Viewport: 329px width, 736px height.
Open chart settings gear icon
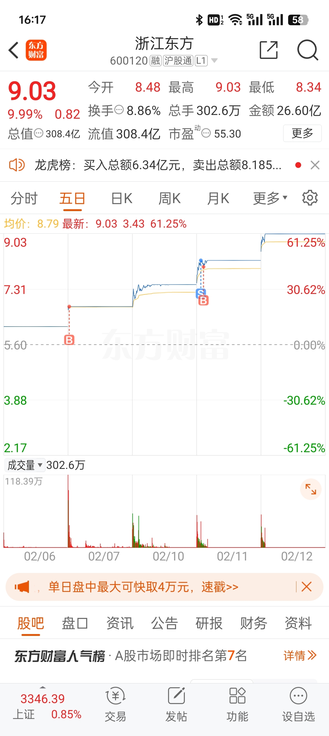point(310,198)
